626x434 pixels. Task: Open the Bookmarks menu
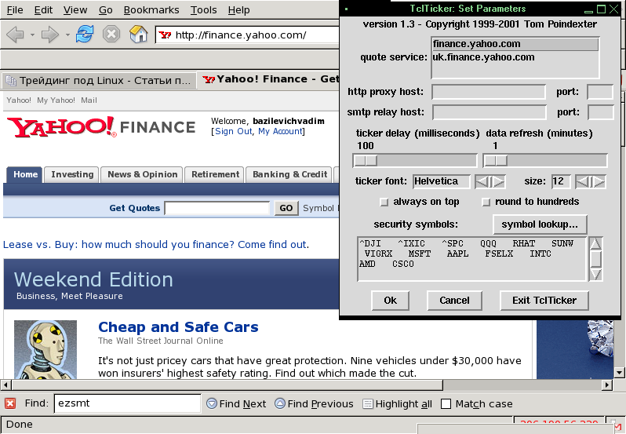[x=151, y=10]
